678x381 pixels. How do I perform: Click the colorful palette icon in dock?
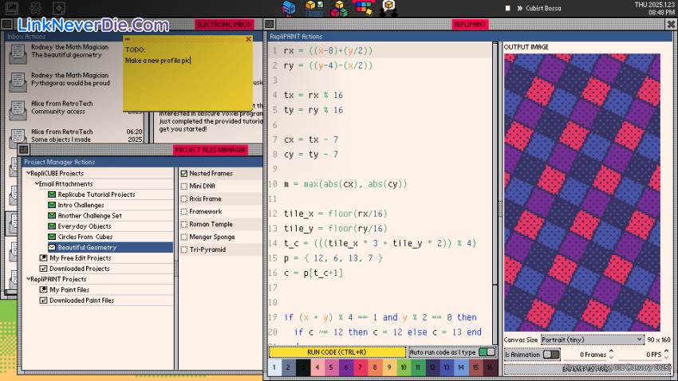[363, 8]
